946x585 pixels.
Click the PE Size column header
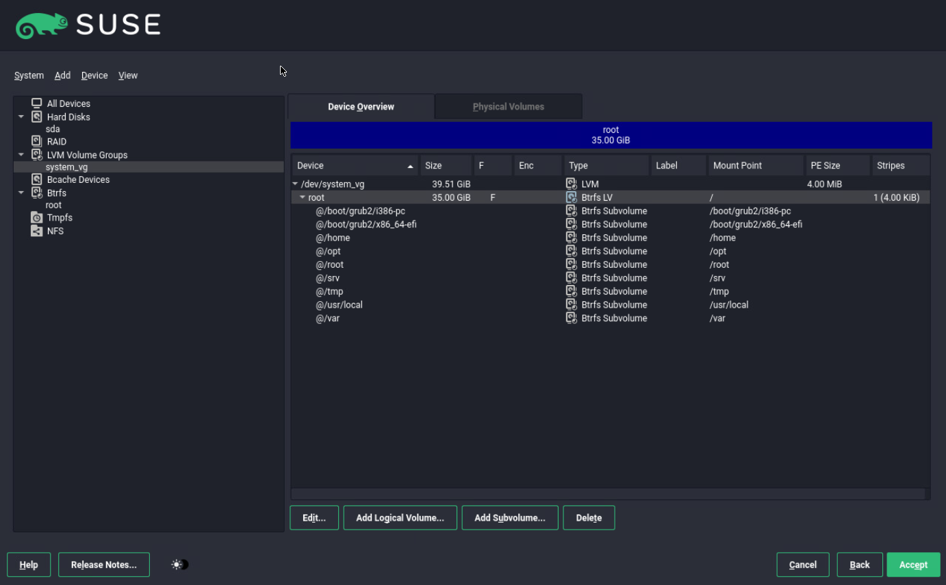(x=838, y=166)
